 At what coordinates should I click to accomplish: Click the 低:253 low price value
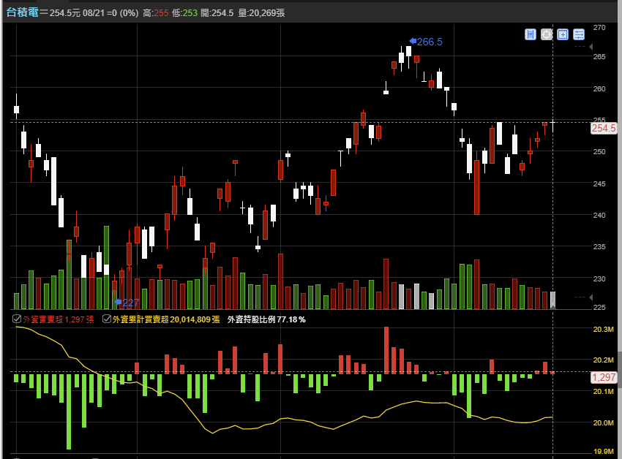(184, 13)
